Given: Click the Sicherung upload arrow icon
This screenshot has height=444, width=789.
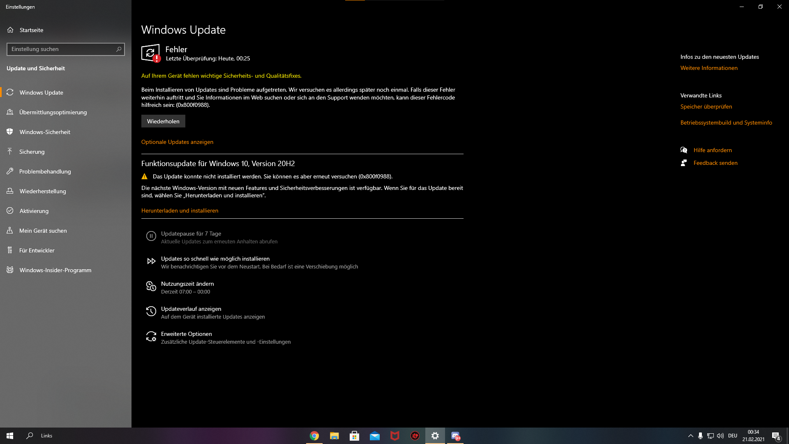Looking at the screenshot, I should 10,152.
